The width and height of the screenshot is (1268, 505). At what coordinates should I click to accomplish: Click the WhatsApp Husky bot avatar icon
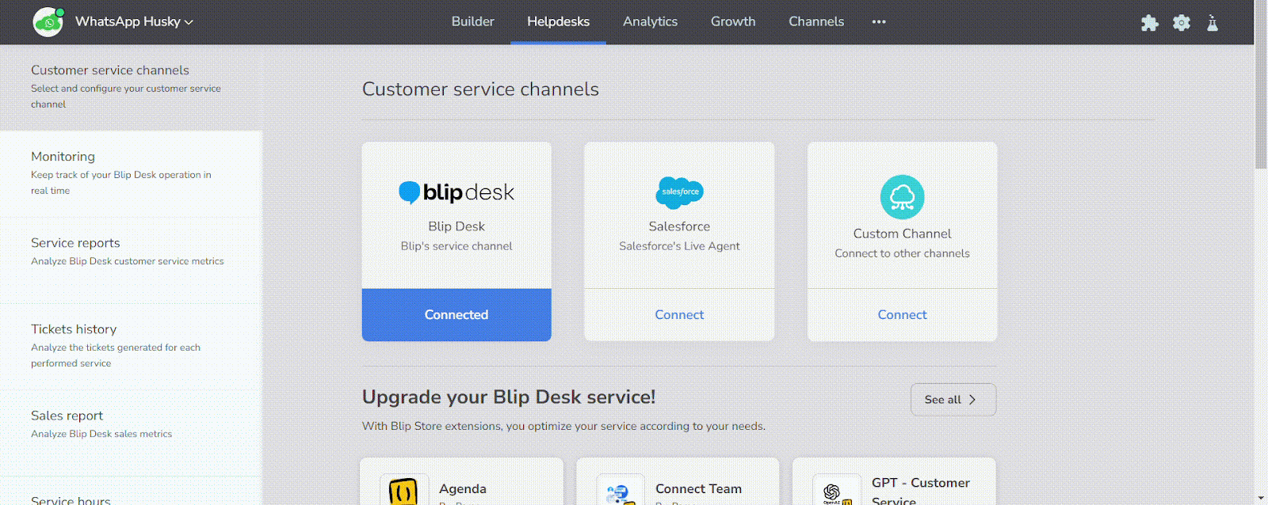click(48, 22)
